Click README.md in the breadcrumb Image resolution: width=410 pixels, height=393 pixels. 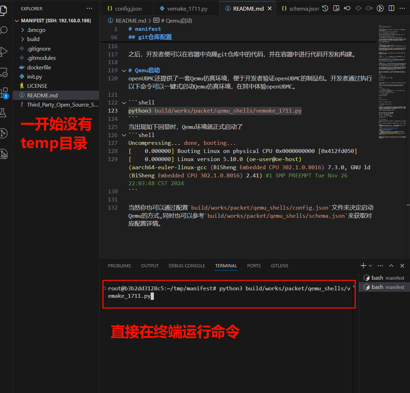[131, 21]
